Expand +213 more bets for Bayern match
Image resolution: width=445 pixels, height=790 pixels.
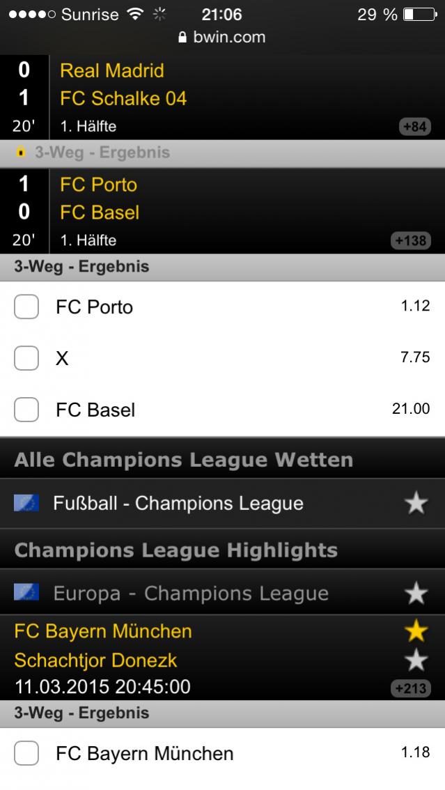point(411,689)
